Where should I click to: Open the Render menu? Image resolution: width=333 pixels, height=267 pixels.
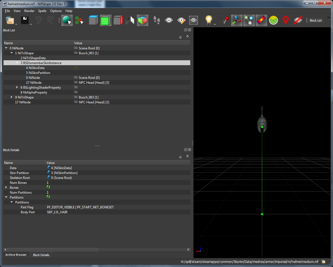(x=29, y=11)
